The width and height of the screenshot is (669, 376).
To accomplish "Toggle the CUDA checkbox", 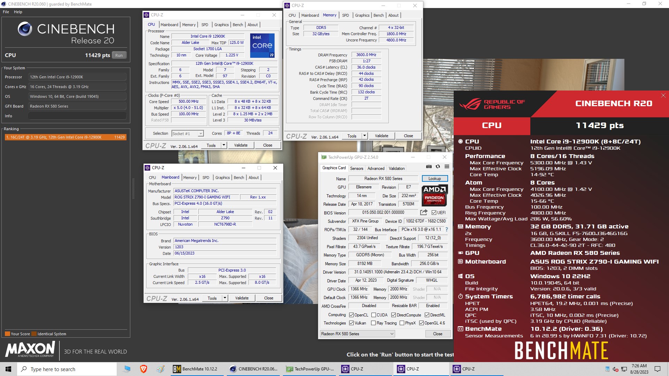I will coord(374,315).
